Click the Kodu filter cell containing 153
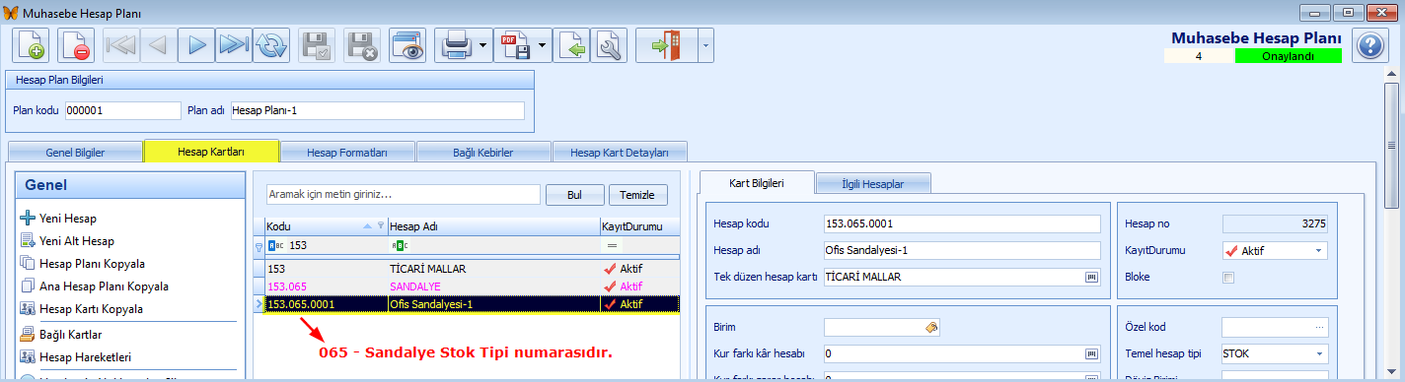This screenshot has height=382, width=1405. click(326, 245)
